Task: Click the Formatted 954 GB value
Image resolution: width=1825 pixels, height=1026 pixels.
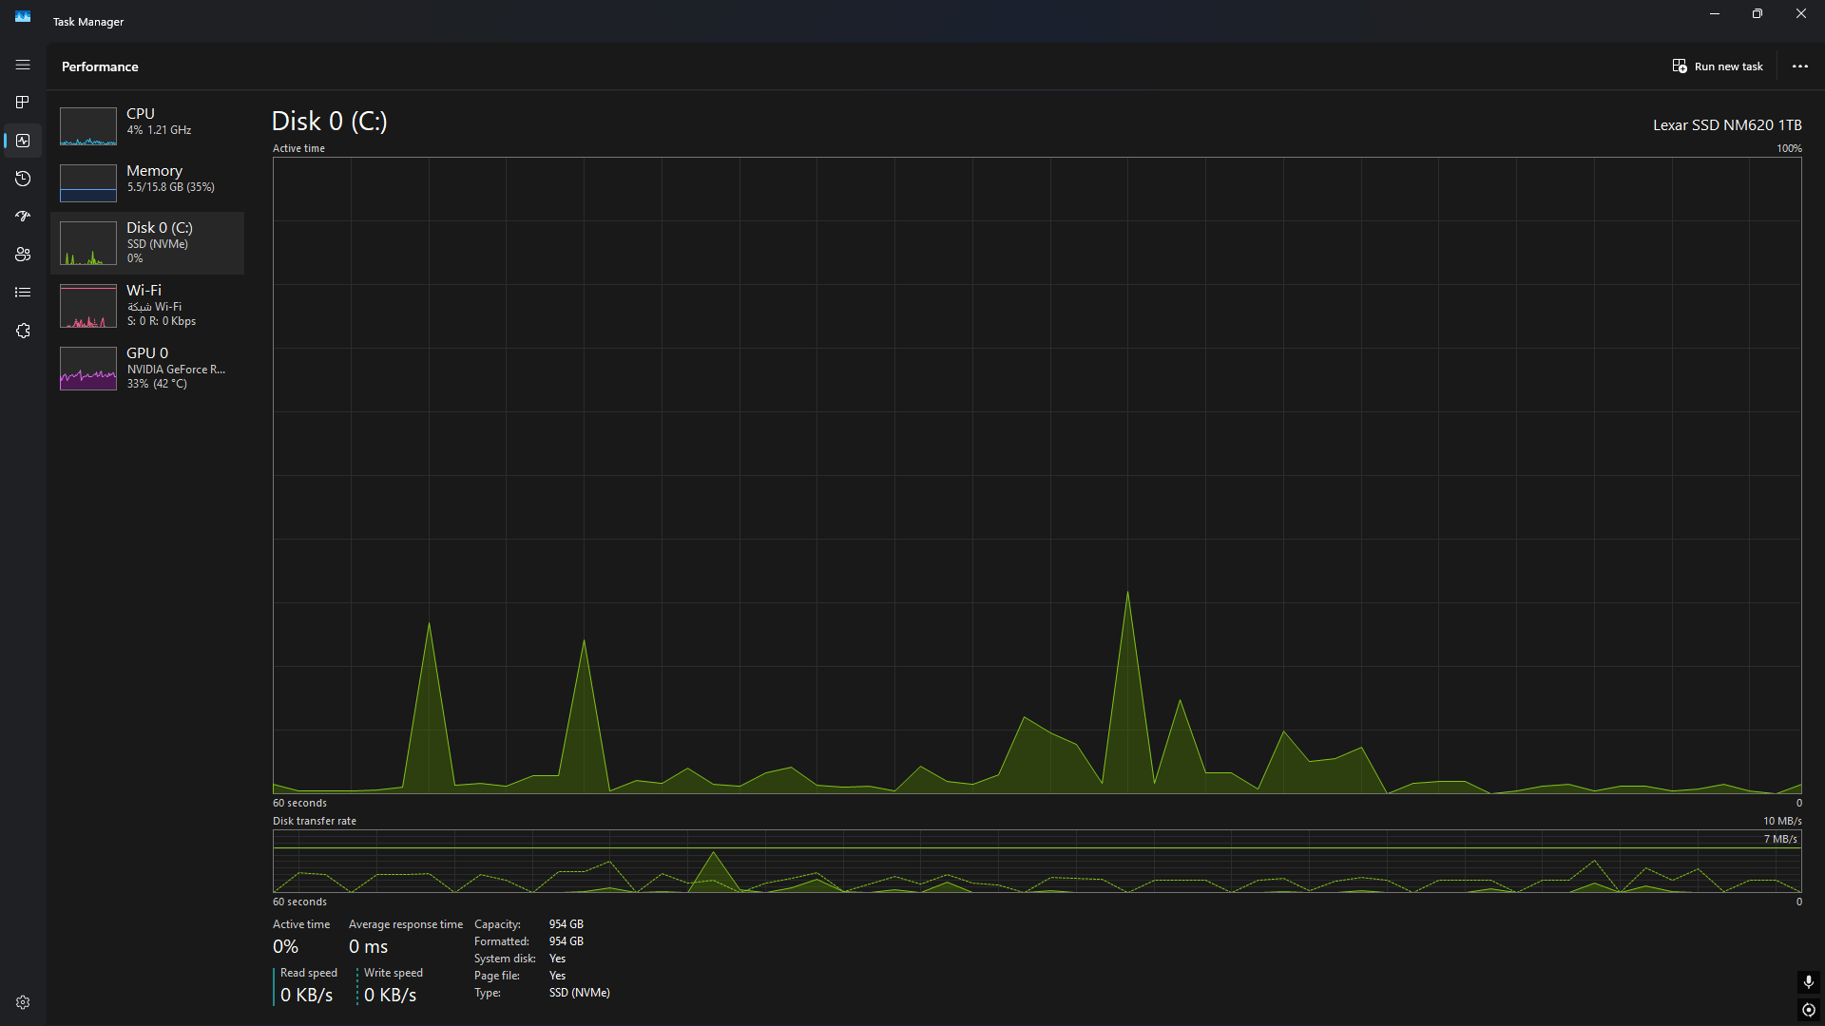Action: tap(567, 941)
